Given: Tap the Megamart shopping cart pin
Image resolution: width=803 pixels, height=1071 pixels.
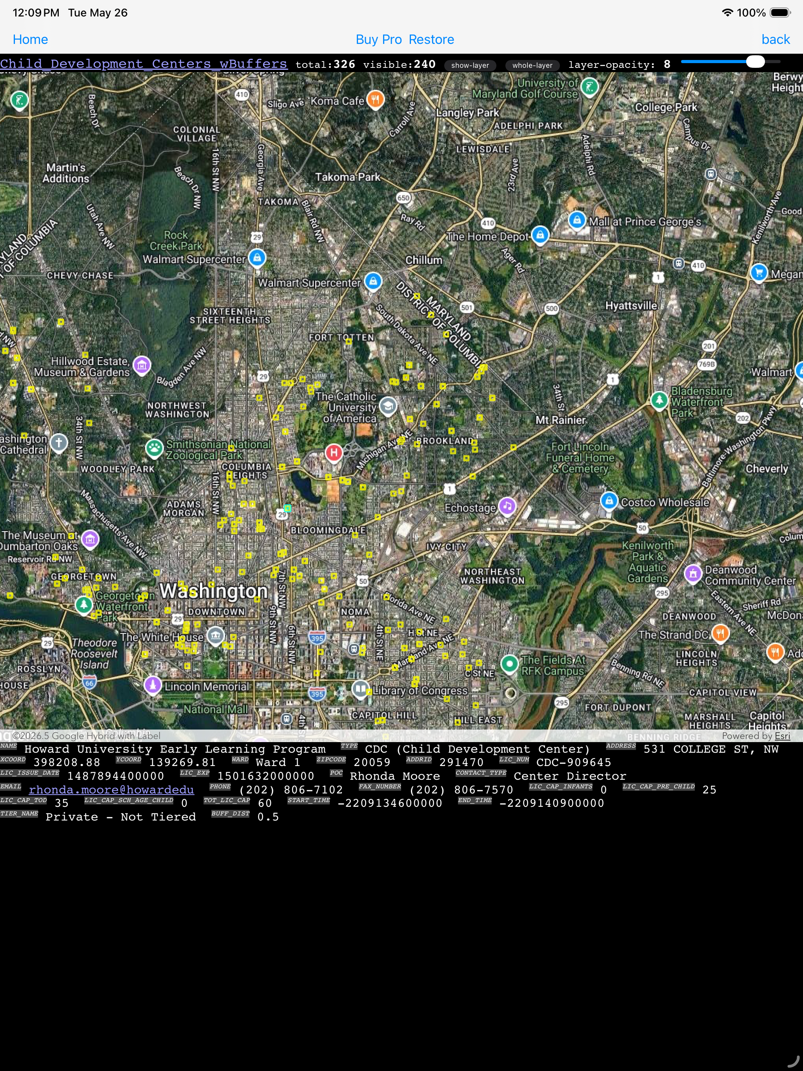Looking at the screenshot, I should click(759, 273).
